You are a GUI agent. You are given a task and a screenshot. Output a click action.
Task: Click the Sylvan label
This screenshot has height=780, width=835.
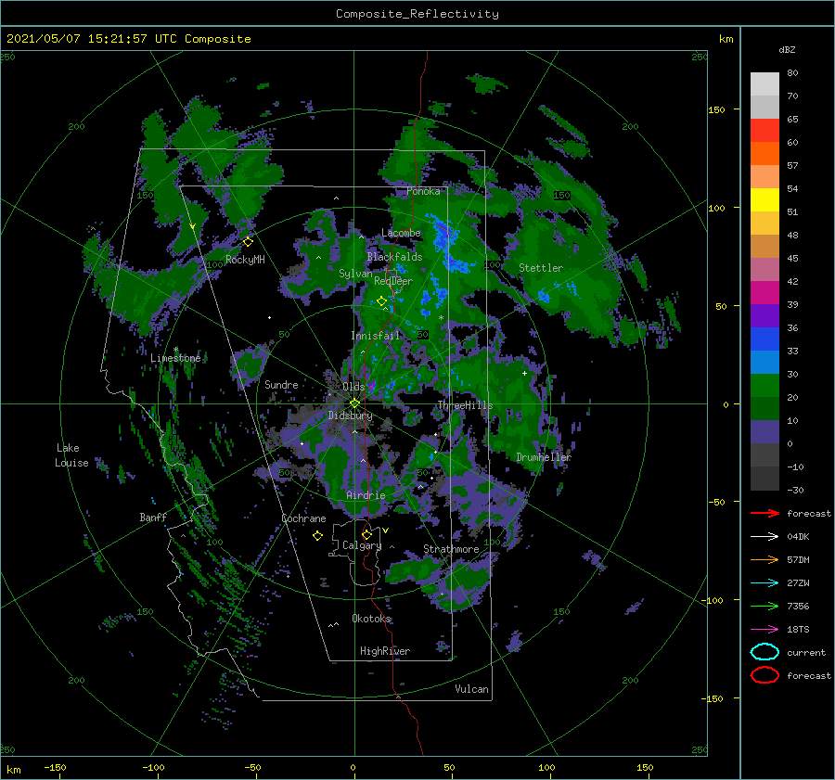point(355,274)
